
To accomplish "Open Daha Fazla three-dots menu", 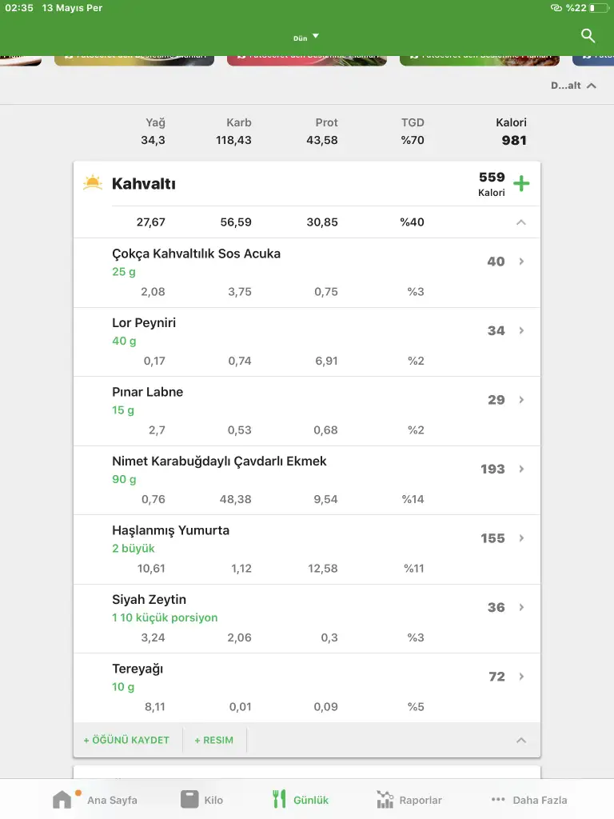I will 498,799.
